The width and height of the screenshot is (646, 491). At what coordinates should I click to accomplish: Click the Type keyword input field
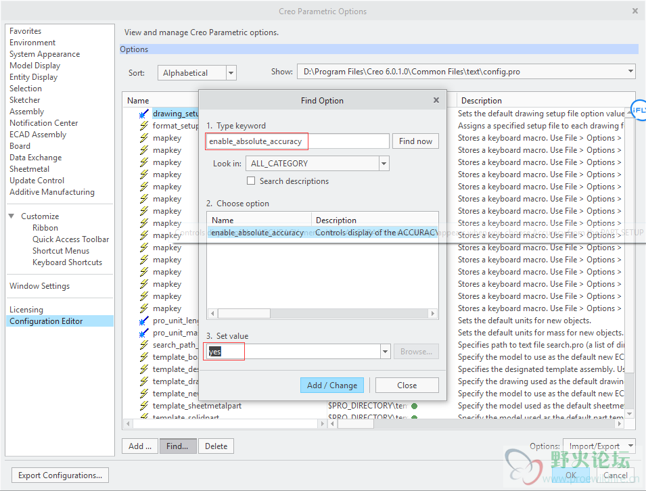(x=298, y=141)
